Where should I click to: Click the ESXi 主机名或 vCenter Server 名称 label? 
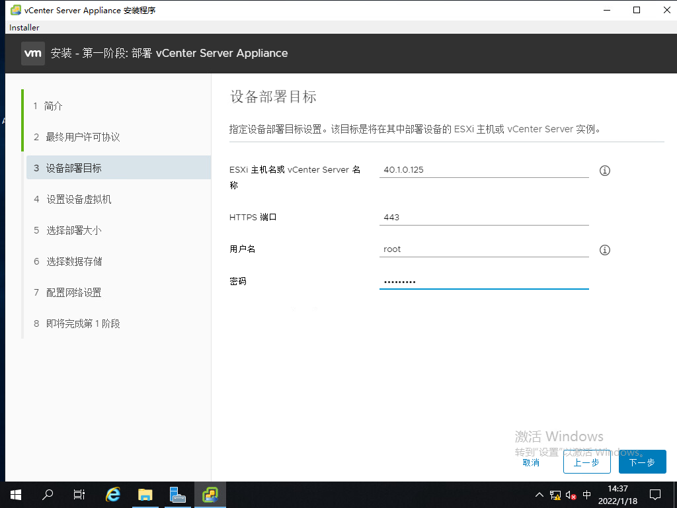[x=295, y=177]
